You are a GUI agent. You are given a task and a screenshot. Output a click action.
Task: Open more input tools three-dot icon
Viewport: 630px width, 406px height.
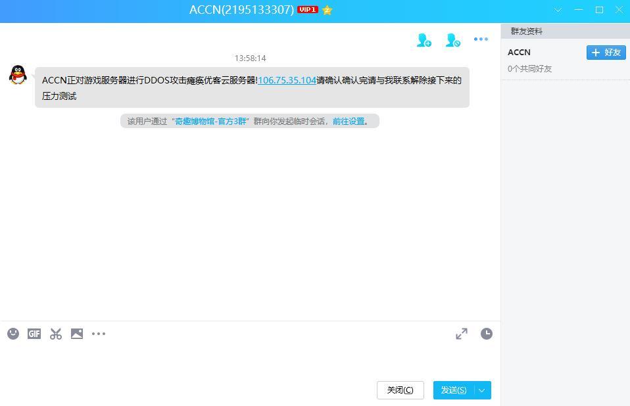pos(99,333)
